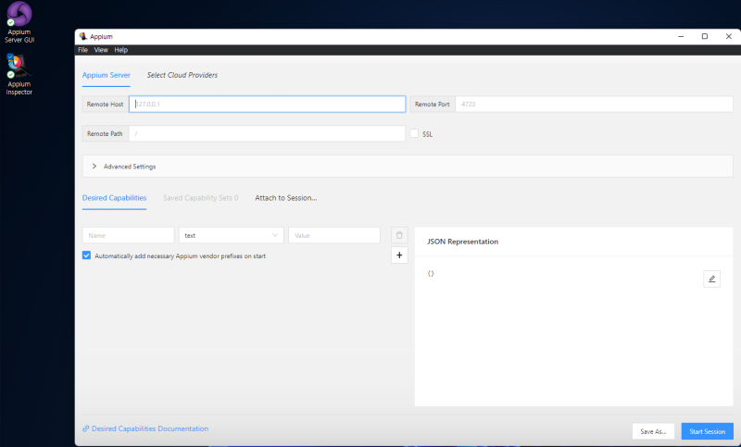Open the File menu
The width and height of the screenshot is (741, 447).
82,50
